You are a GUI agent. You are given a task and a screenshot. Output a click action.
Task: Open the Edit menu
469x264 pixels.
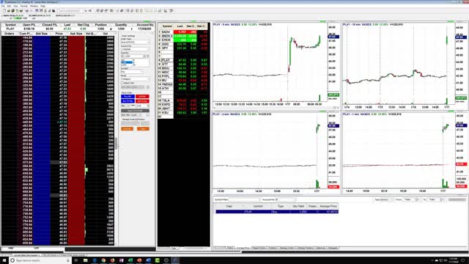tap(9, 6)
